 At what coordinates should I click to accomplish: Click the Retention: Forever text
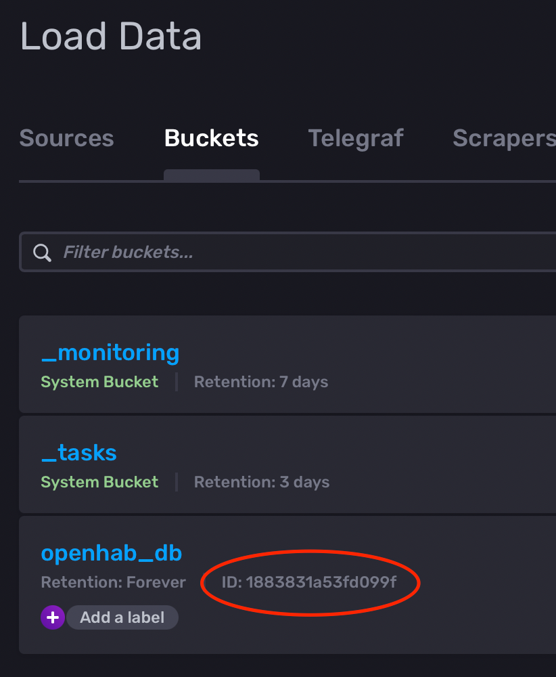pyautogui.click(x=113, y=582)
